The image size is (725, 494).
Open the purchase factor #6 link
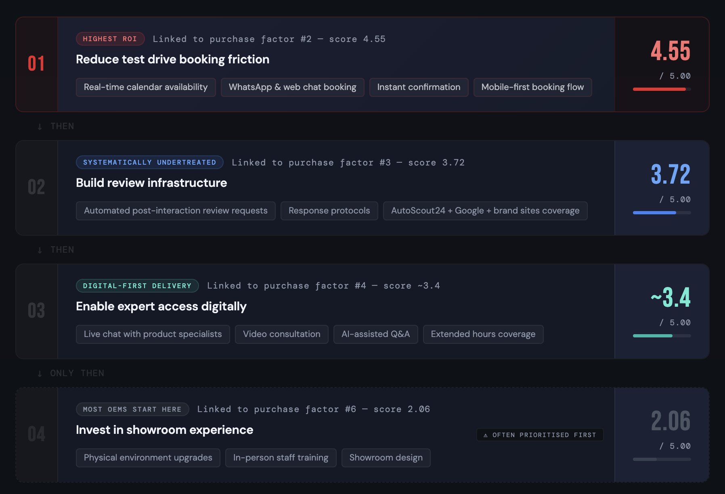click(x=313, y=409)
